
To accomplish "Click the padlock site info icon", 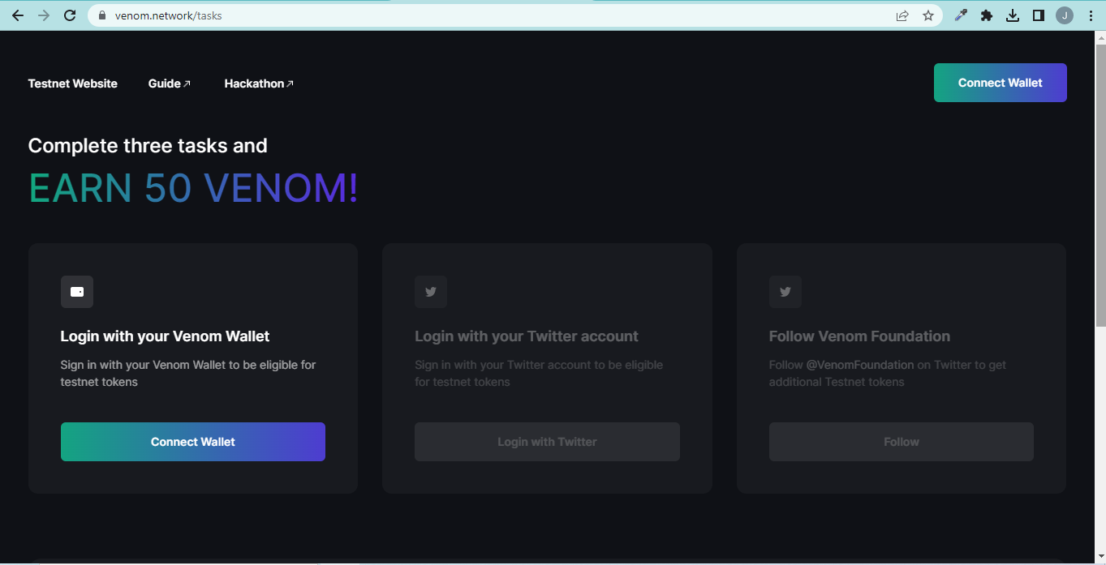I will (101, 15).
